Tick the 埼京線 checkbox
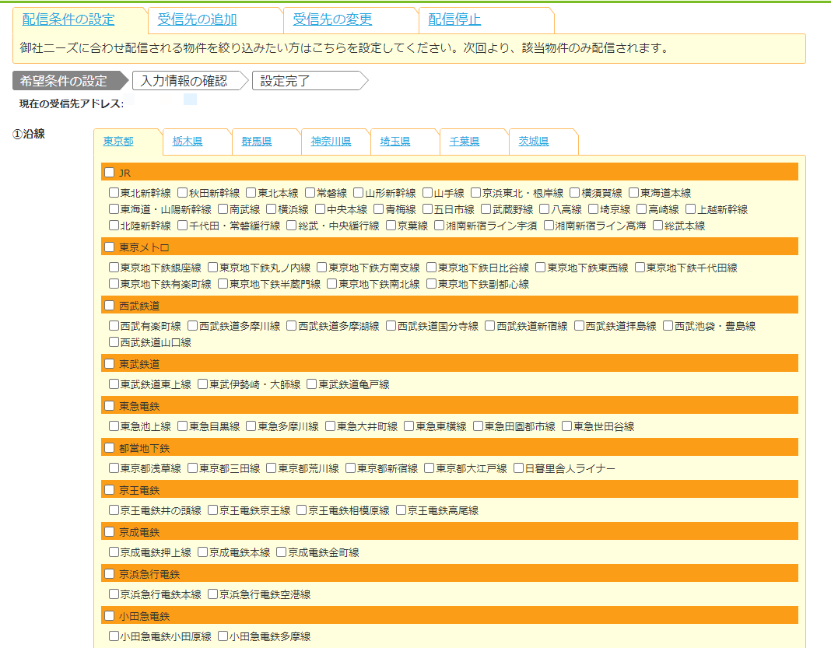 594,208
